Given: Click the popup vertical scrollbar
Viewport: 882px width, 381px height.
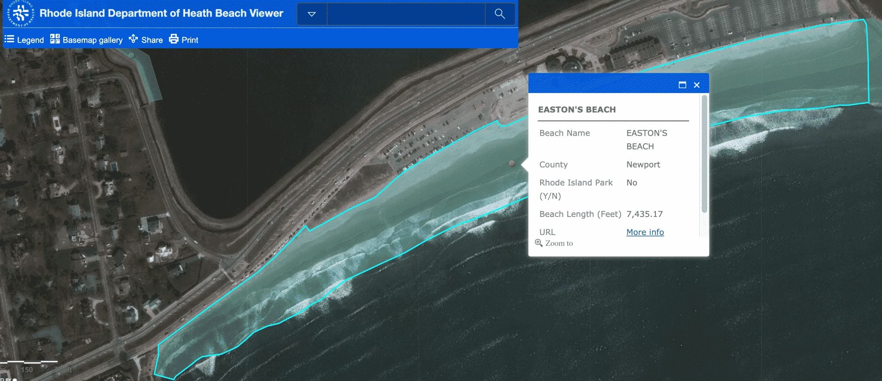Looking at the screenshot, I should [704, 154].
